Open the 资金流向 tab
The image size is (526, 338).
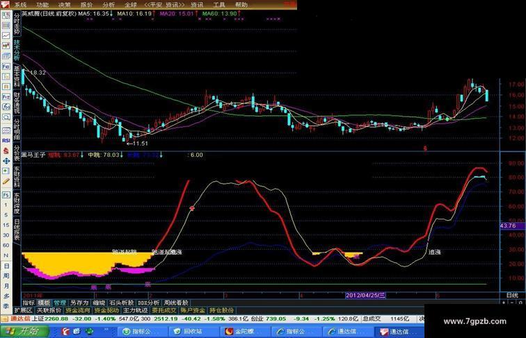coord(78,310)
